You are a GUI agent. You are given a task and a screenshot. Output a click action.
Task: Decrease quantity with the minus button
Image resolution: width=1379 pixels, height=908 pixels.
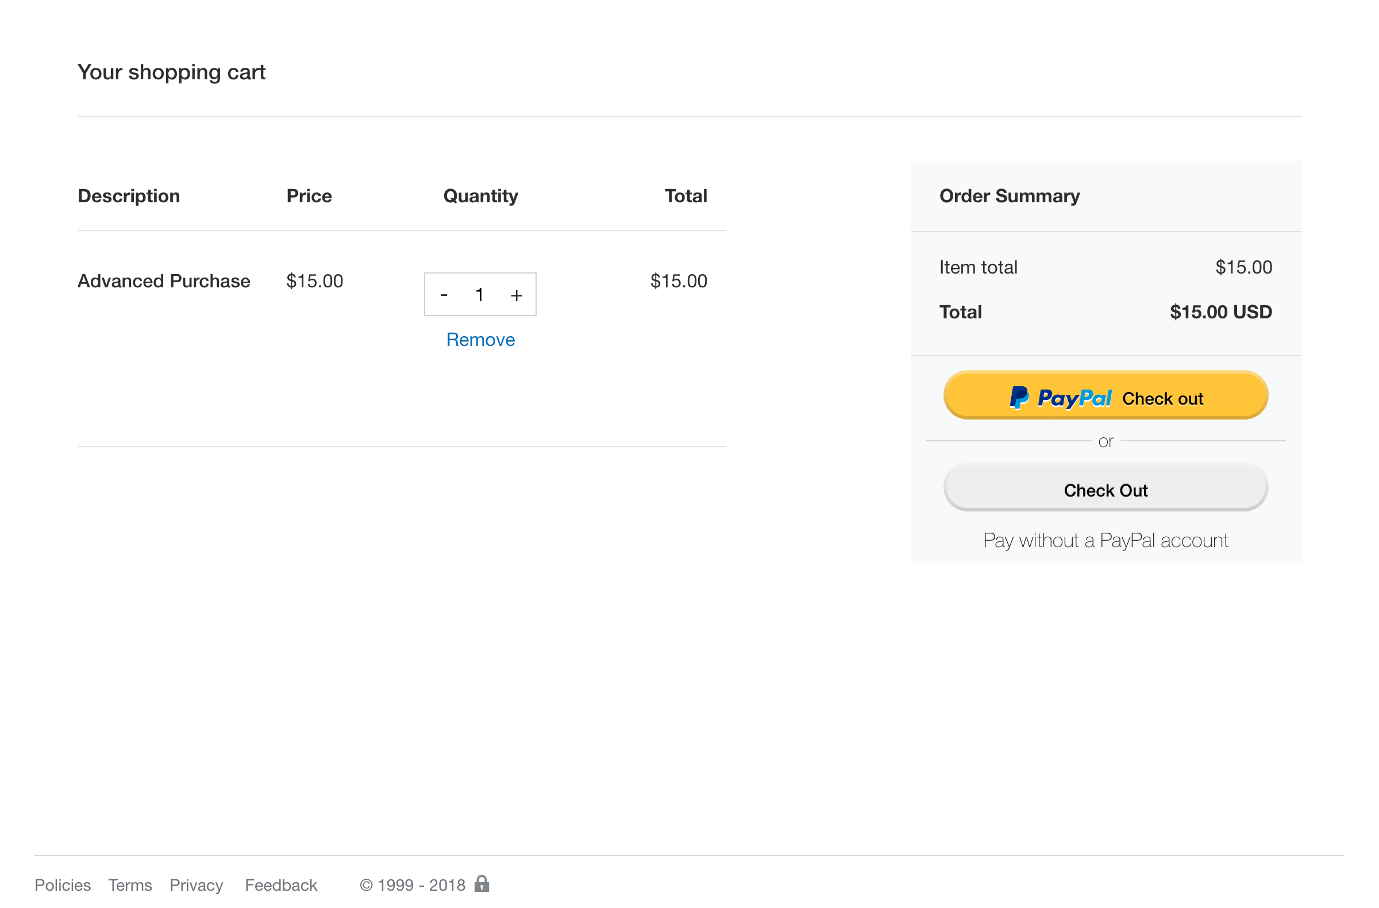444,295
